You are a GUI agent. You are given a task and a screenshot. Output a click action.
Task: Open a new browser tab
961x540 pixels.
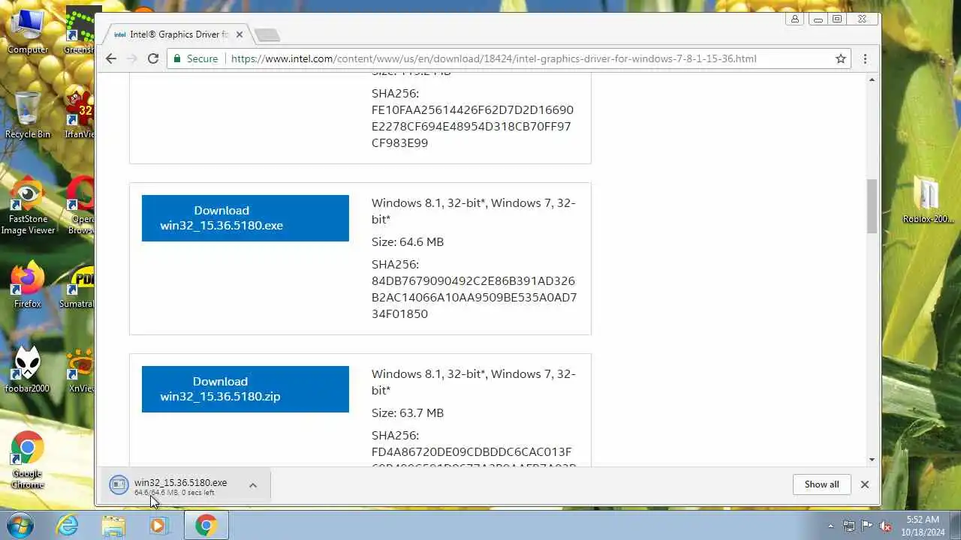click(267, 34)
